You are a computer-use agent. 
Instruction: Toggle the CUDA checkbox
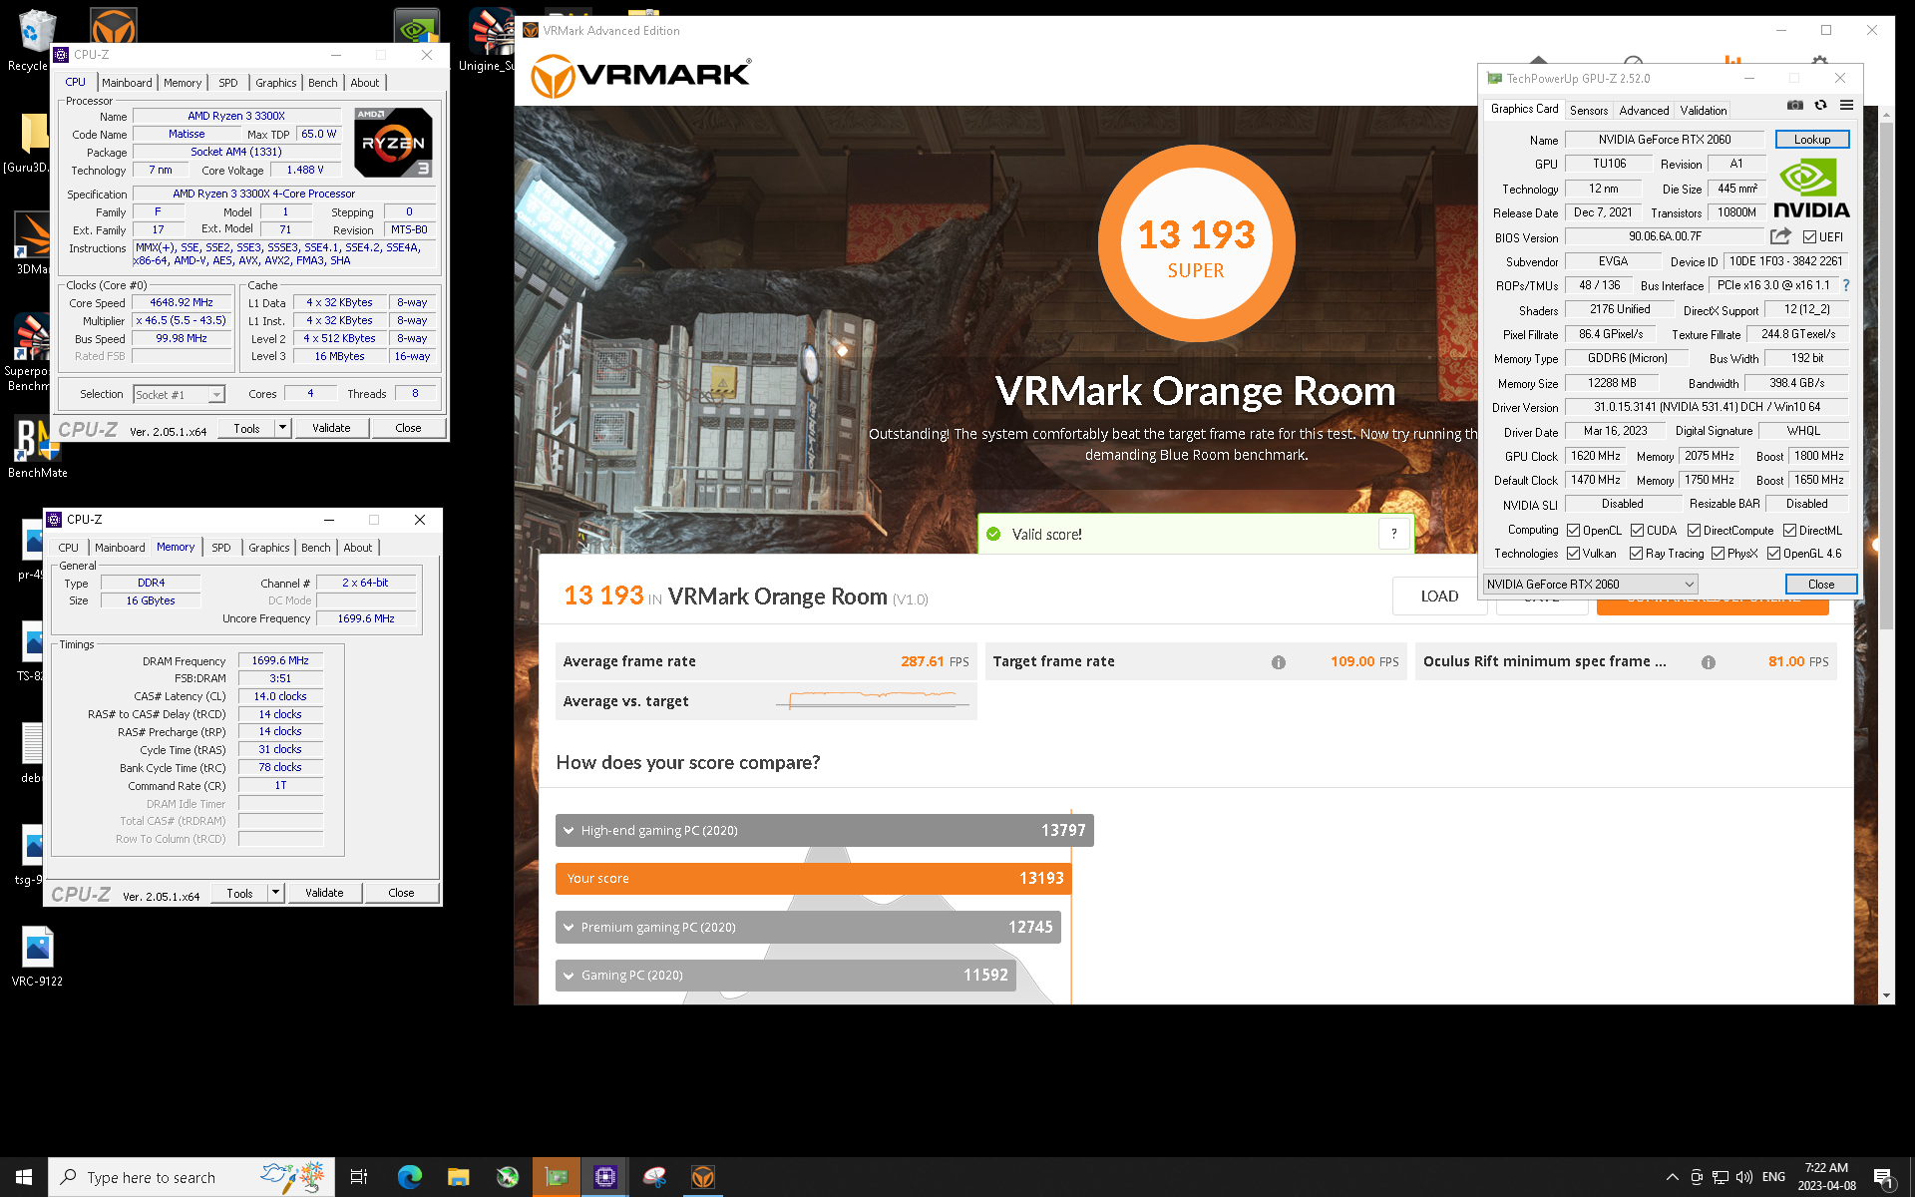click(x=1637, y=531)
